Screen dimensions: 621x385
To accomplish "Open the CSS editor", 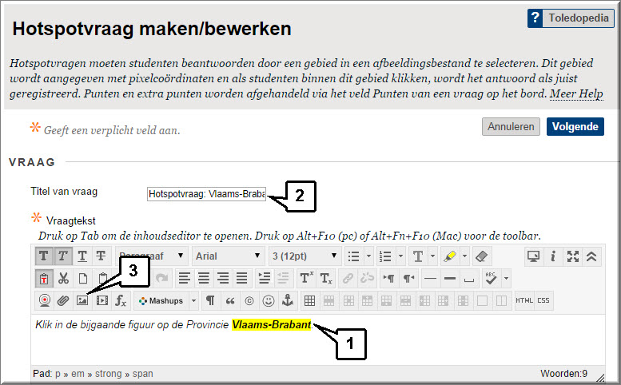I will [543, 300].
